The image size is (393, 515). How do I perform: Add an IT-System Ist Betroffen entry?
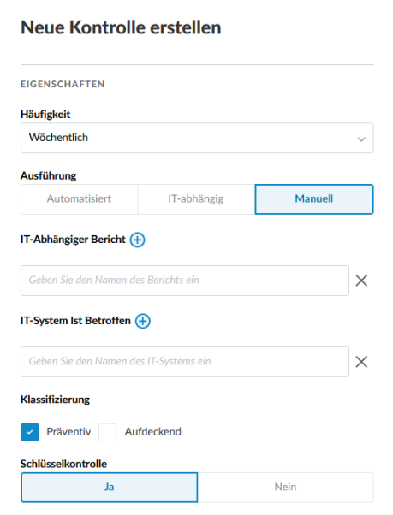pyautogui.click(x=143, y=321)
